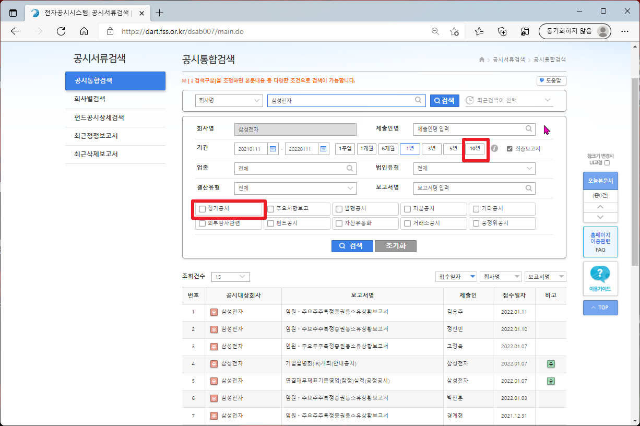Viewport: 640px width, 426px height.
Task: Change 조회건수 dropdown showing 15
Action: tap(231, 277)
